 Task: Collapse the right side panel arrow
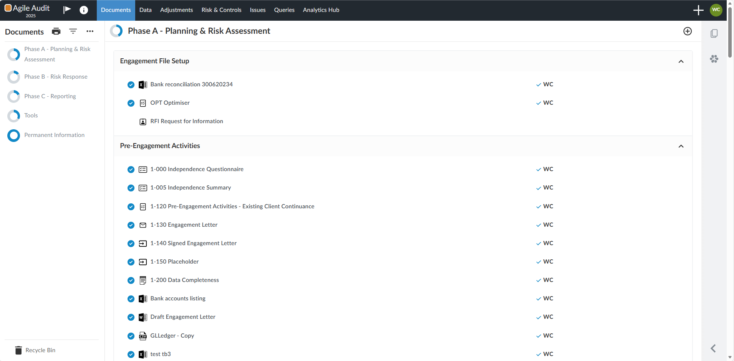[713, 348]
